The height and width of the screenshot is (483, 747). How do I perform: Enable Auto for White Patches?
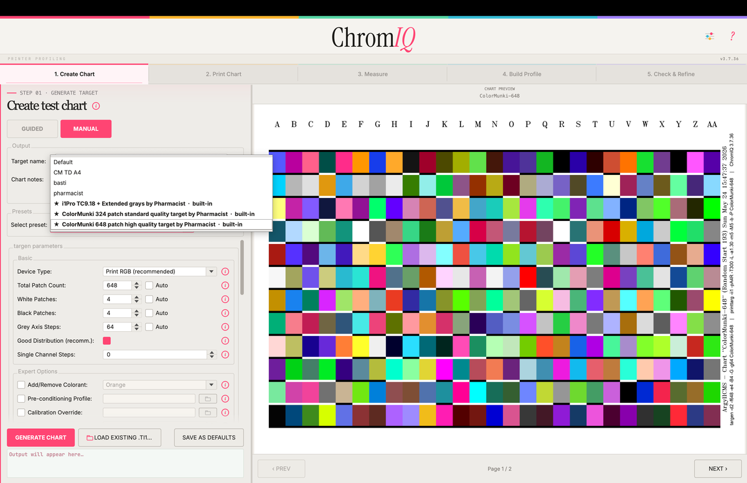pos(149,299)
